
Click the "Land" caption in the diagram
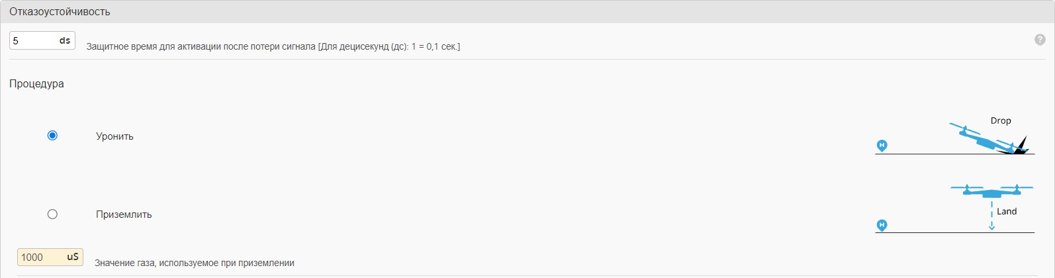coord(1006,211)
